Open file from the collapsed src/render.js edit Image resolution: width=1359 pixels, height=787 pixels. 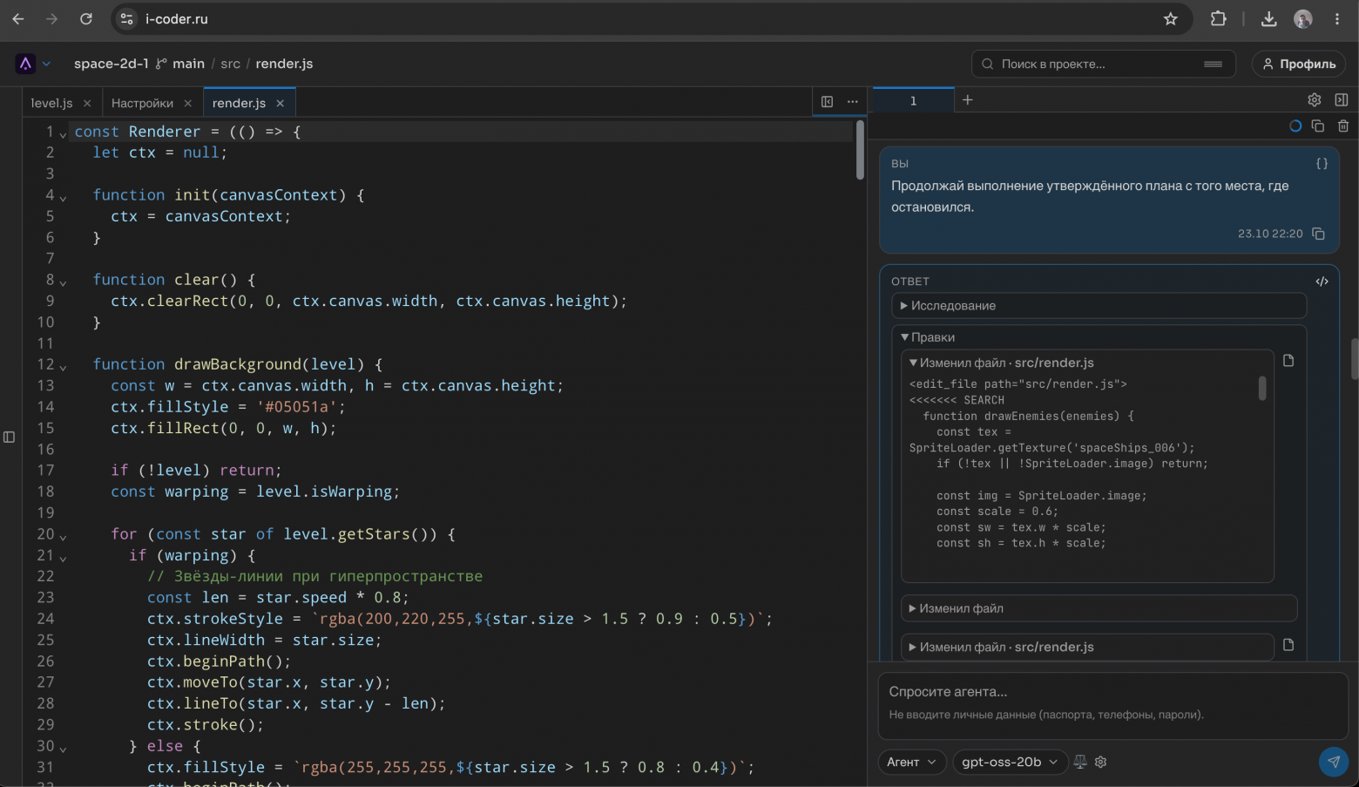(1288, 645)
